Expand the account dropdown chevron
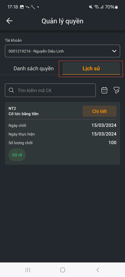The height and width of the screenshot is (277, 125). click(x=114, y=51)
